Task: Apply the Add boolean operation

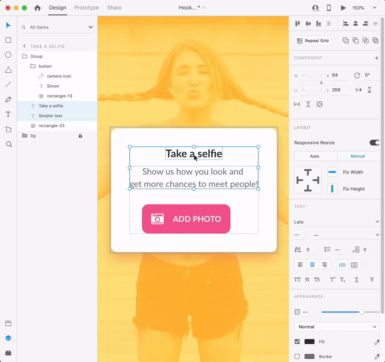Action: tap(346, 40)
